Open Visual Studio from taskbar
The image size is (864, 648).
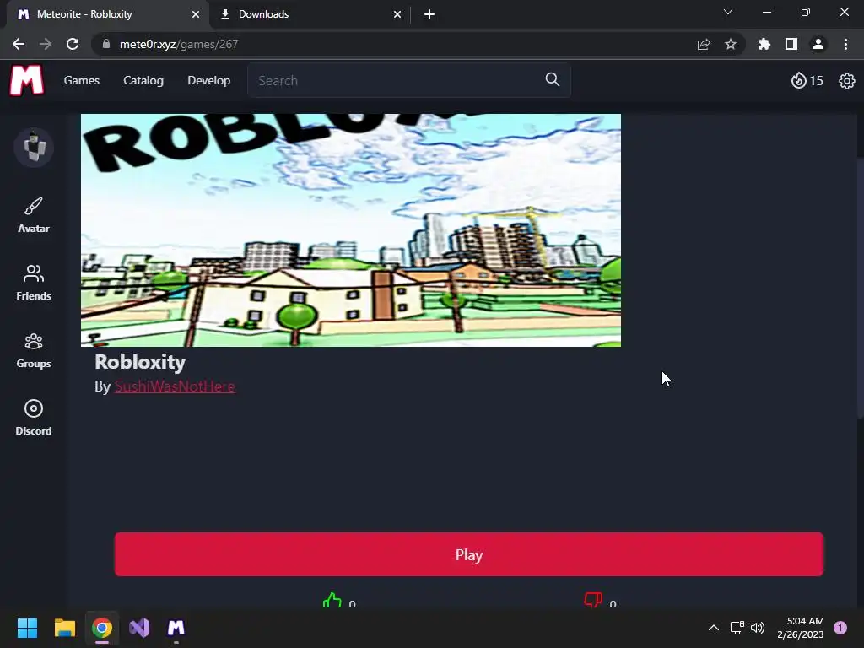point(139,628)
